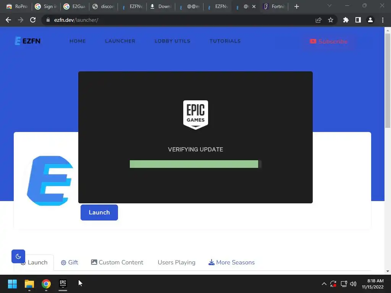The height and width of the screenshot is (293, 391).
Task: Open the Chrome three-dot menu
Action: pos(383,20)
